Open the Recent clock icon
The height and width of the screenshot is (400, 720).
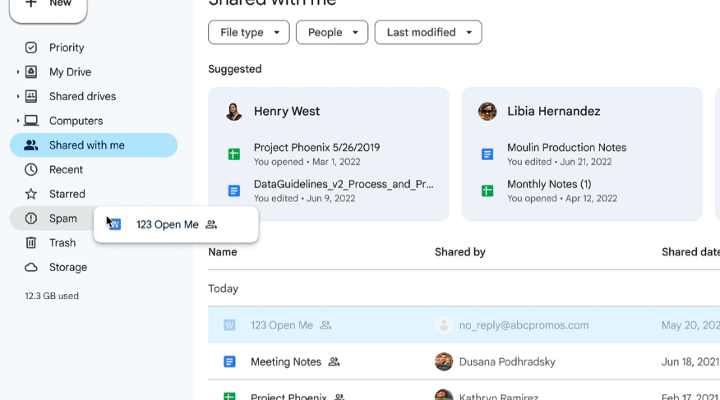coord(31,170)
